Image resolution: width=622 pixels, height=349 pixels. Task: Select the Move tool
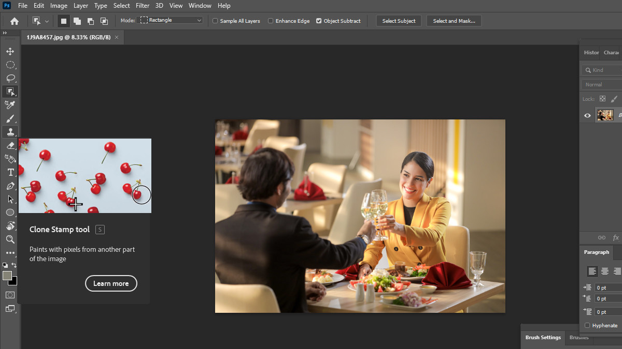coord(10,51)
